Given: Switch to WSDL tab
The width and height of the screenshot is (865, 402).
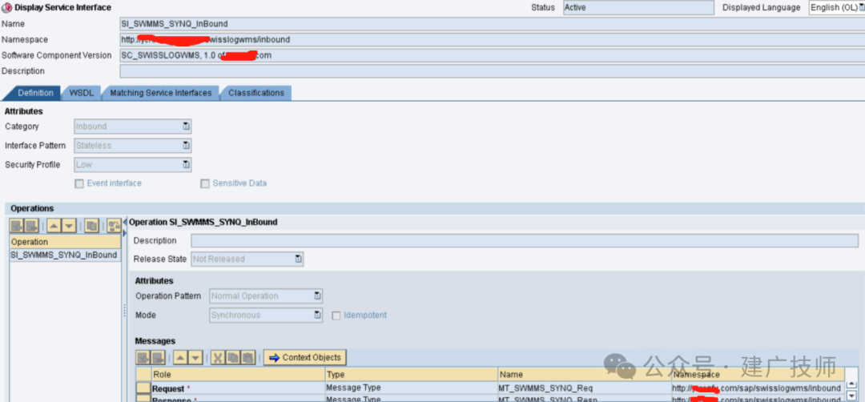Looking at the screenshot, I should click(x=82, y=93).
